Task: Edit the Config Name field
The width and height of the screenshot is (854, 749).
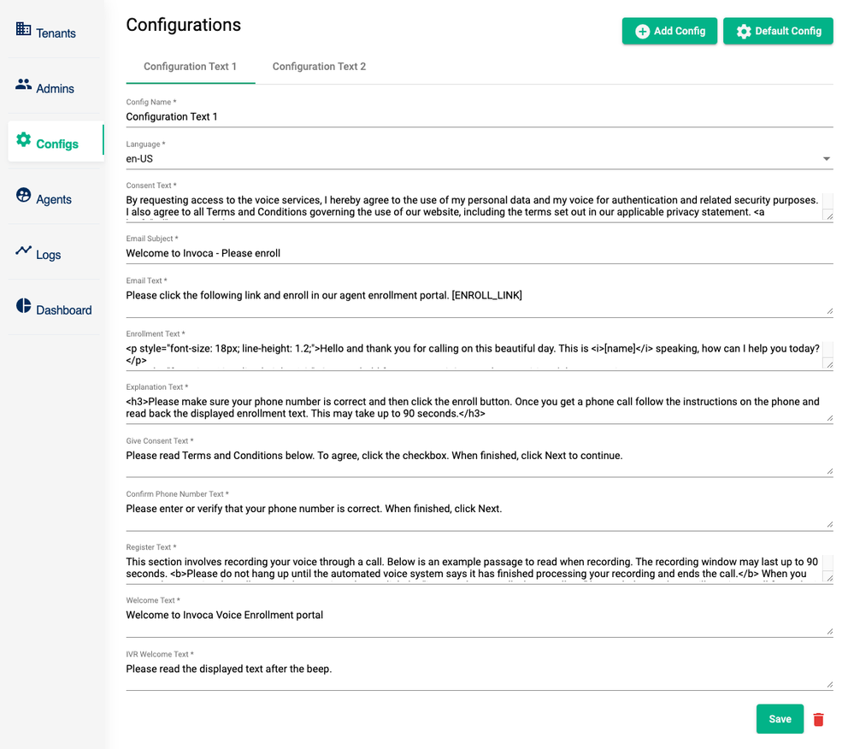Action: coord(480,116)
